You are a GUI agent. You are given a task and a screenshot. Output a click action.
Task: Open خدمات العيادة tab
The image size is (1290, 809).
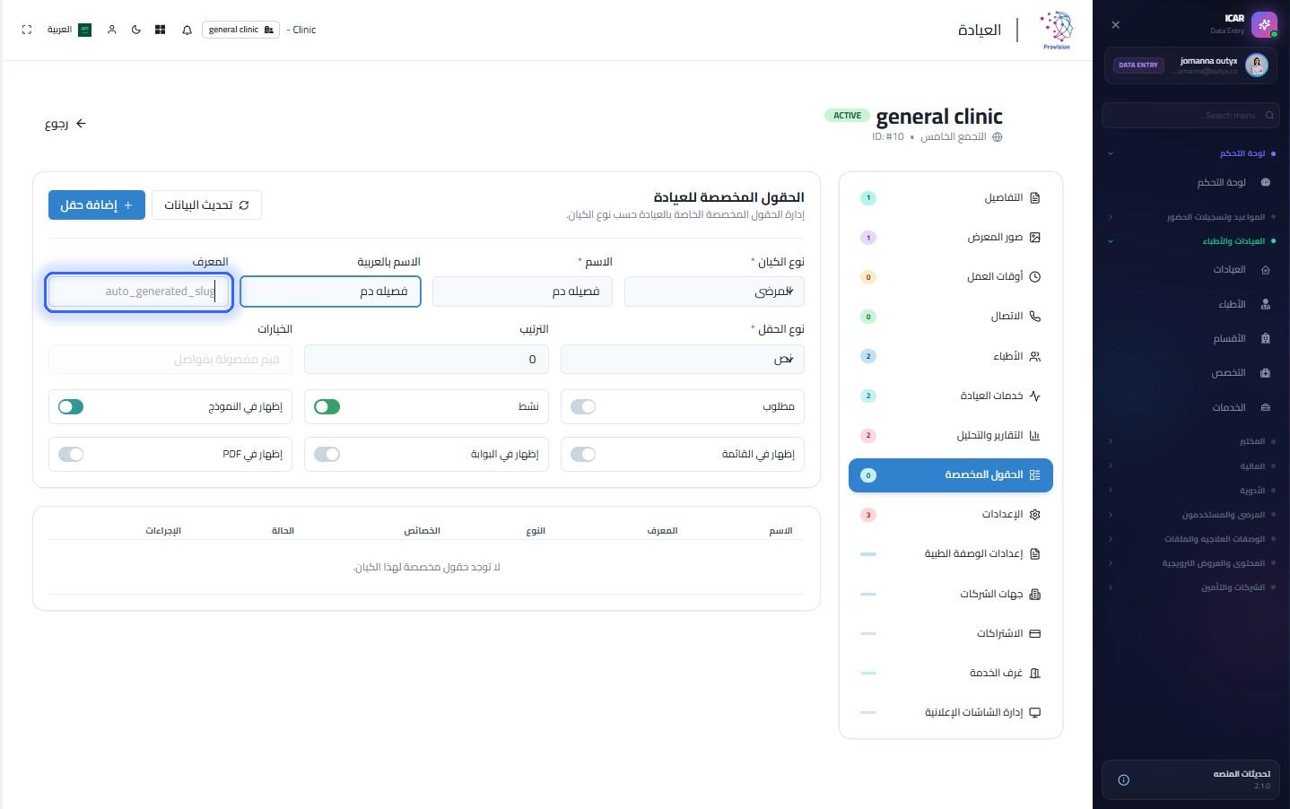click(x=951, y=396)
